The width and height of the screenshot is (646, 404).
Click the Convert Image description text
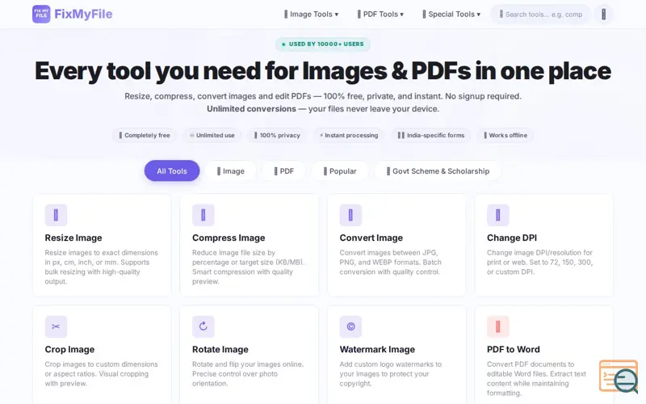coord(390,262)
